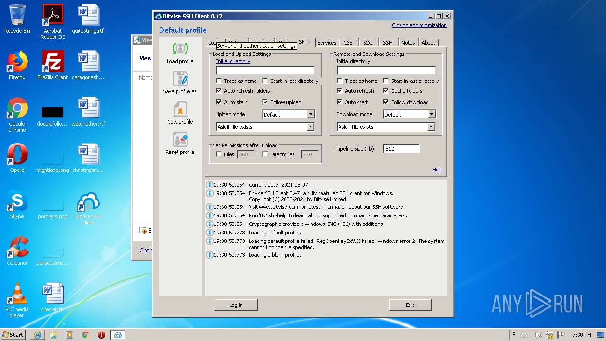Select christmasm... rtf desktop file
Viewport: 606px width, 341px height.
(88, 158)
